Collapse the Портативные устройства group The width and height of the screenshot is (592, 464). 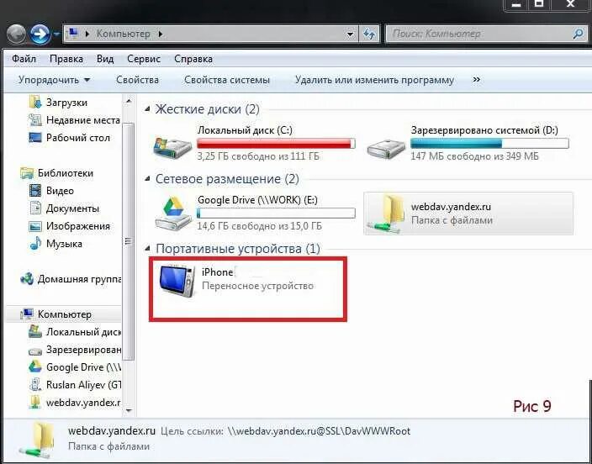pyautogui.click(x=147, y=249)
